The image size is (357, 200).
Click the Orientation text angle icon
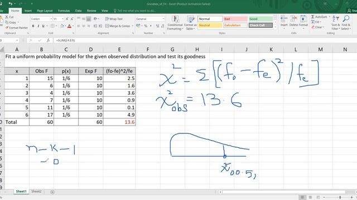pyautogui.click(x=95, y=19)
